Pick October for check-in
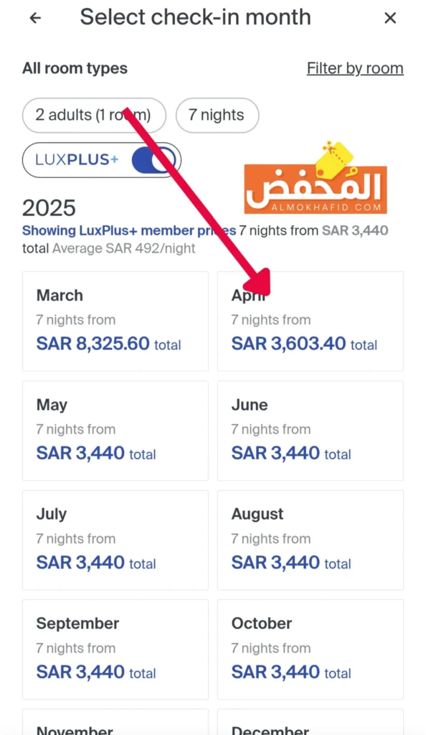This screenshot has width=426, height=735. coord(311,649)
